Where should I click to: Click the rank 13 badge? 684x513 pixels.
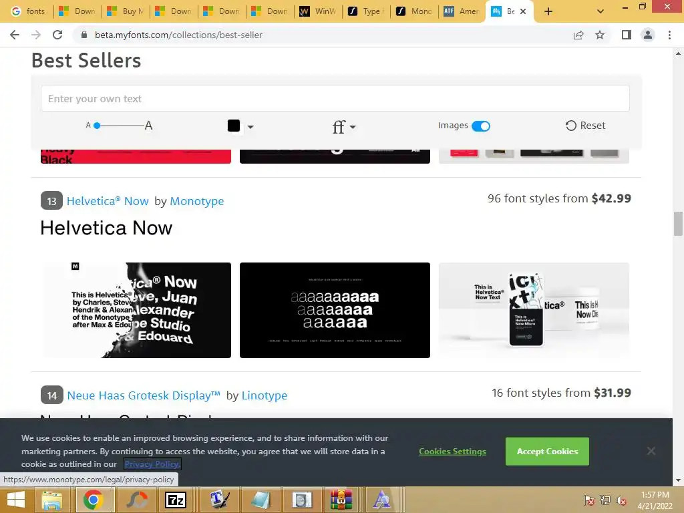[52, 201]
